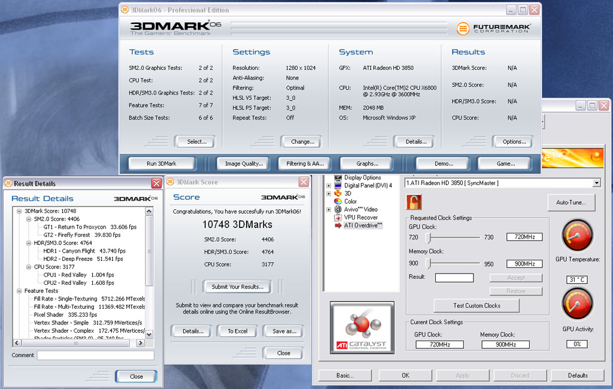Image resolution: width=613 pixels, height=389 pixels.
Task: Open the ATI Radeon HD 3850 display dropdown
Action: (596, 183)
